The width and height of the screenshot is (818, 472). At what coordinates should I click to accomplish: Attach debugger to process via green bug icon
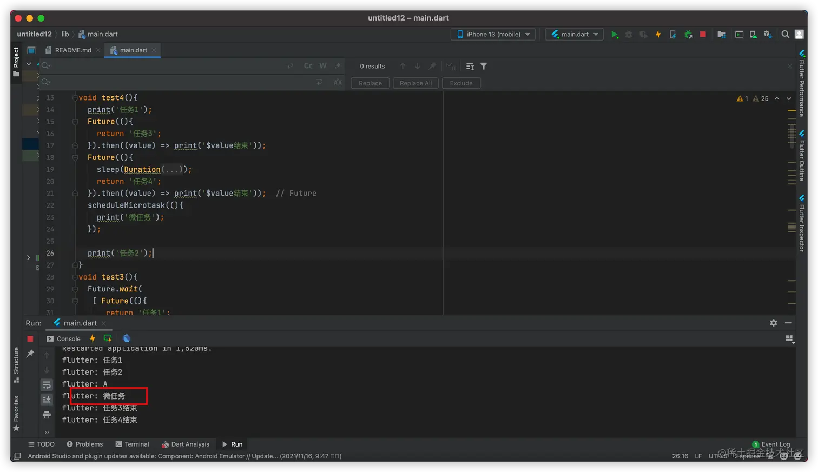(688, 34)
